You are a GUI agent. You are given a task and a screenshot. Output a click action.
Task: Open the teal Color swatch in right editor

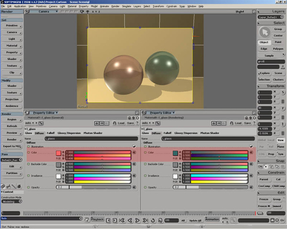[176, 153]
